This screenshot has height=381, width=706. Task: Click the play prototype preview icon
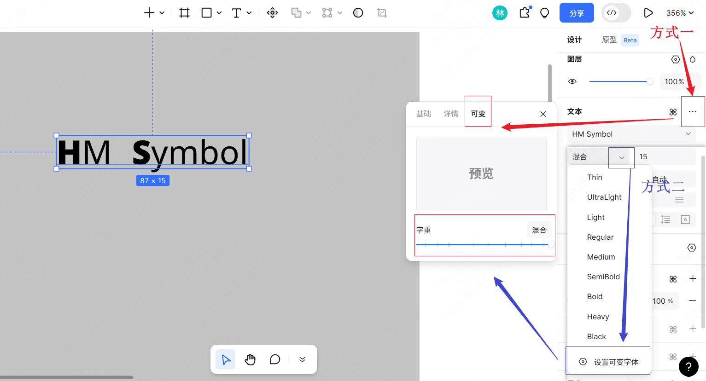tap(648, 13)
